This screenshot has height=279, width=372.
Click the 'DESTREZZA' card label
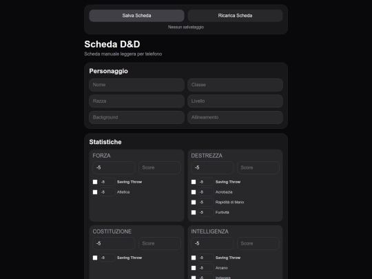click(207, 156)
